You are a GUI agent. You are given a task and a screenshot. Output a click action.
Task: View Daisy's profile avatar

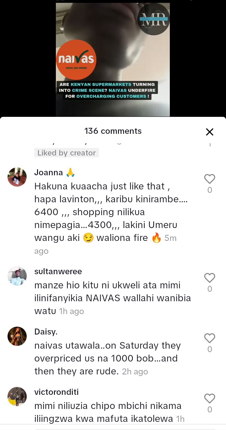[17, 336]
